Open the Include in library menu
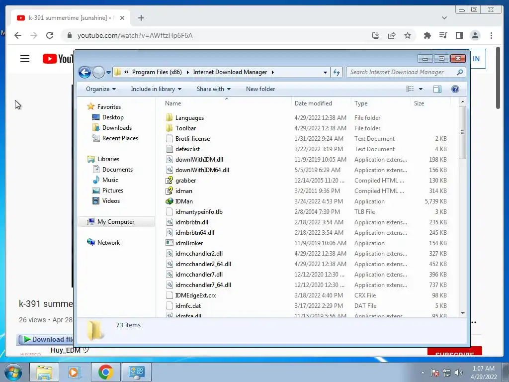Screen dimensions: 509x382 click(156, 89)
